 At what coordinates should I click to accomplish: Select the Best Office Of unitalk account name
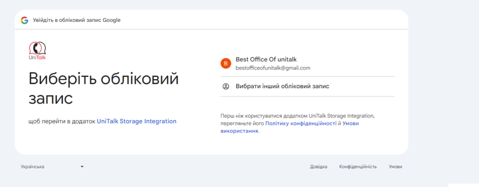click(x=266, y=59)
